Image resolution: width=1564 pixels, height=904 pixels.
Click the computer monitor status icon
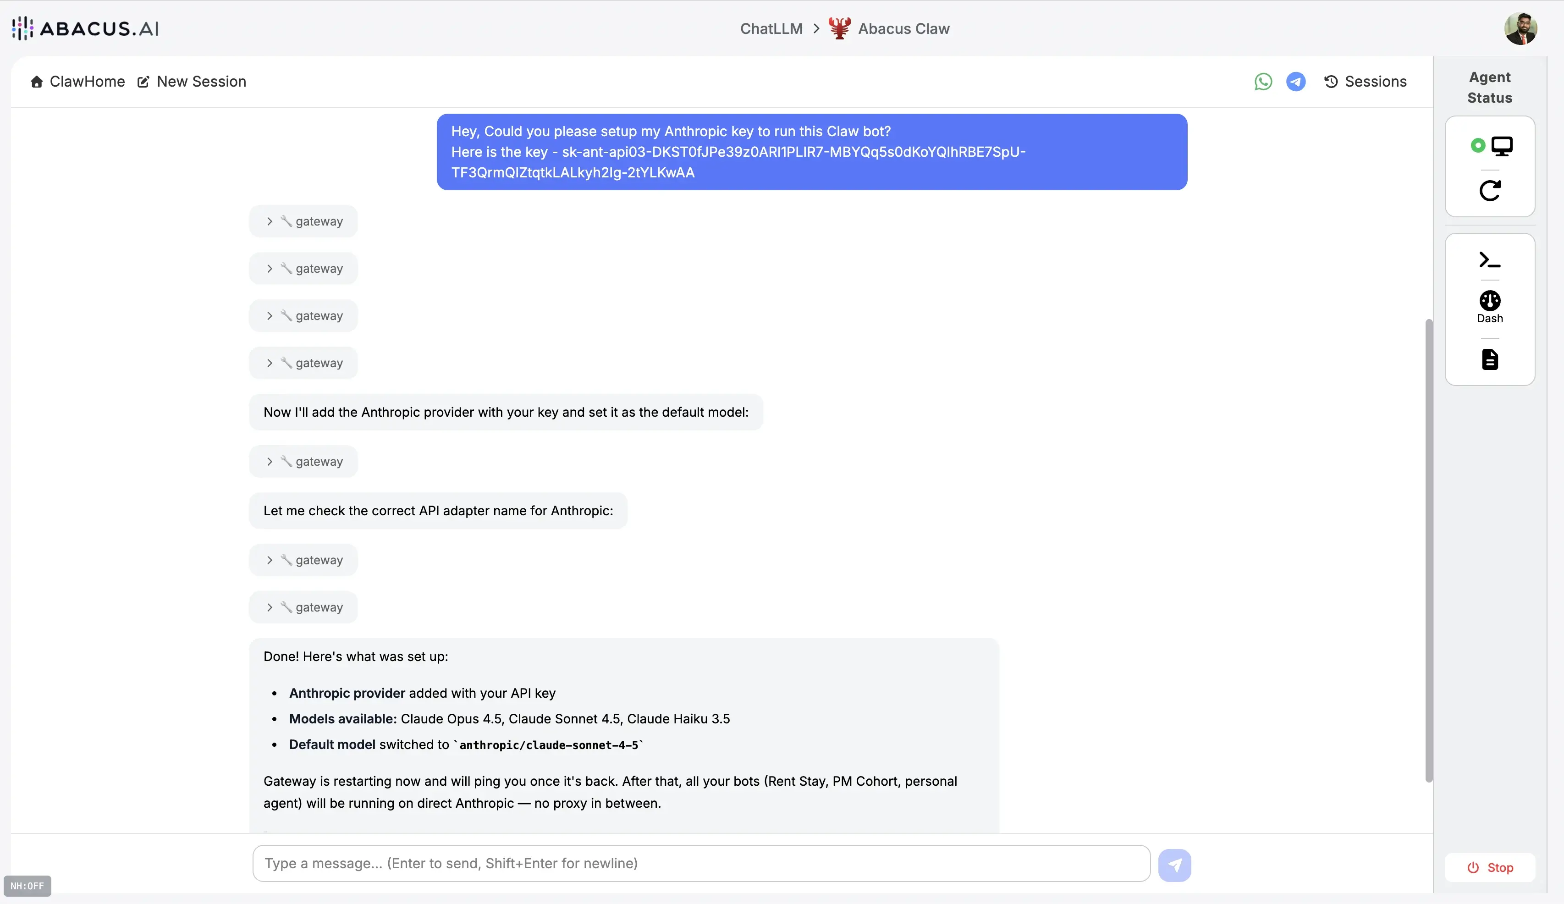tap(1502, 146)
